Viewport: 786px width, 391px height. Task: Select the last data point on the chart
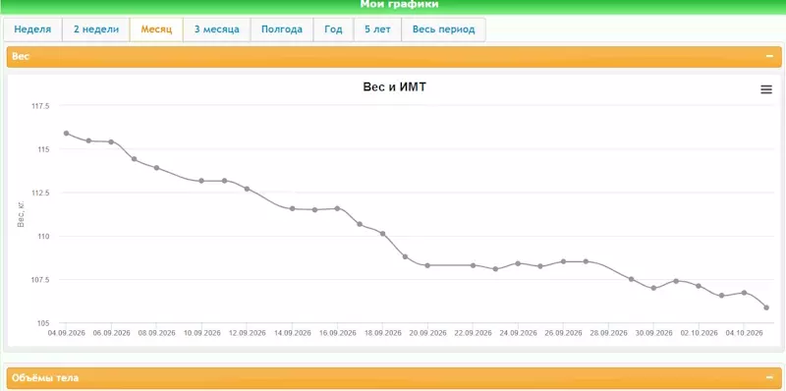point(766,307)
